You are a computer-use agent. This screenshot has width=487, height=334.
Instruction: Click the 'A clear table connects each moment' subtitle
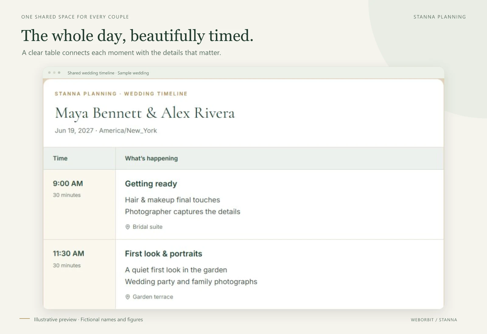point(121,53)
